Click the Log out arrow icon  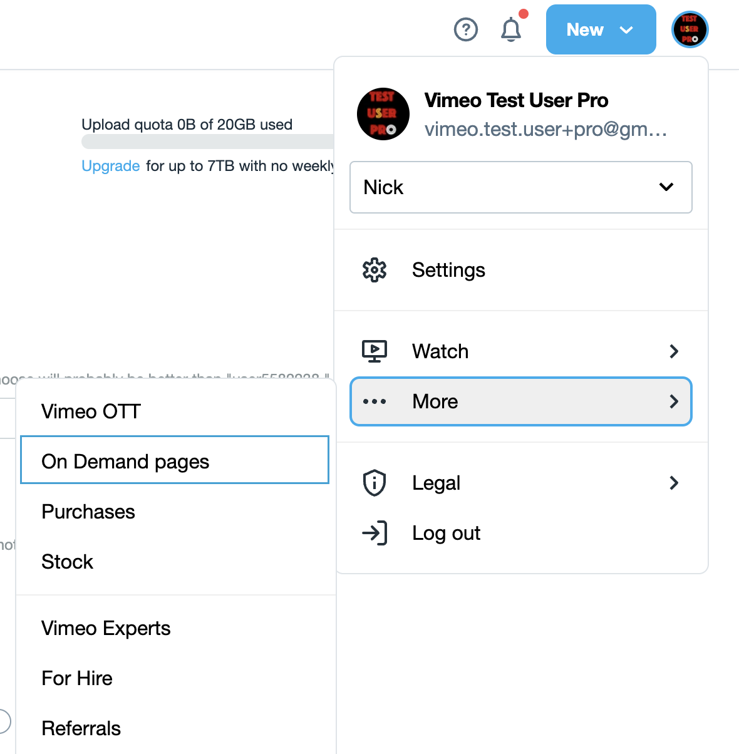coord(375,533)
